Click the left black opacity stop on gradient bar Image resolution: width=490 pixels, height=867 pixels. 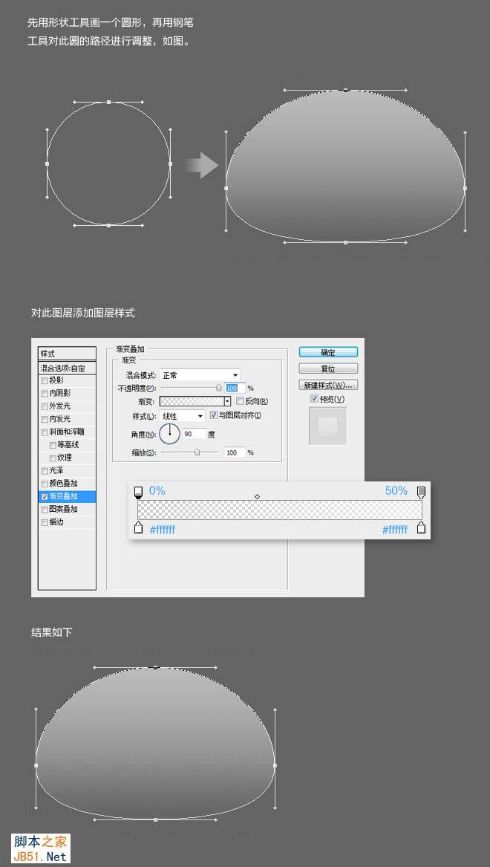[138, 492]
